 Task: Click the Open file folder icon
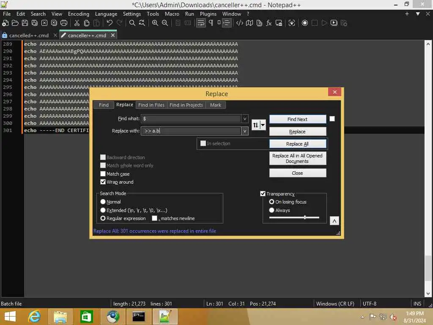[x=15, y=23]
